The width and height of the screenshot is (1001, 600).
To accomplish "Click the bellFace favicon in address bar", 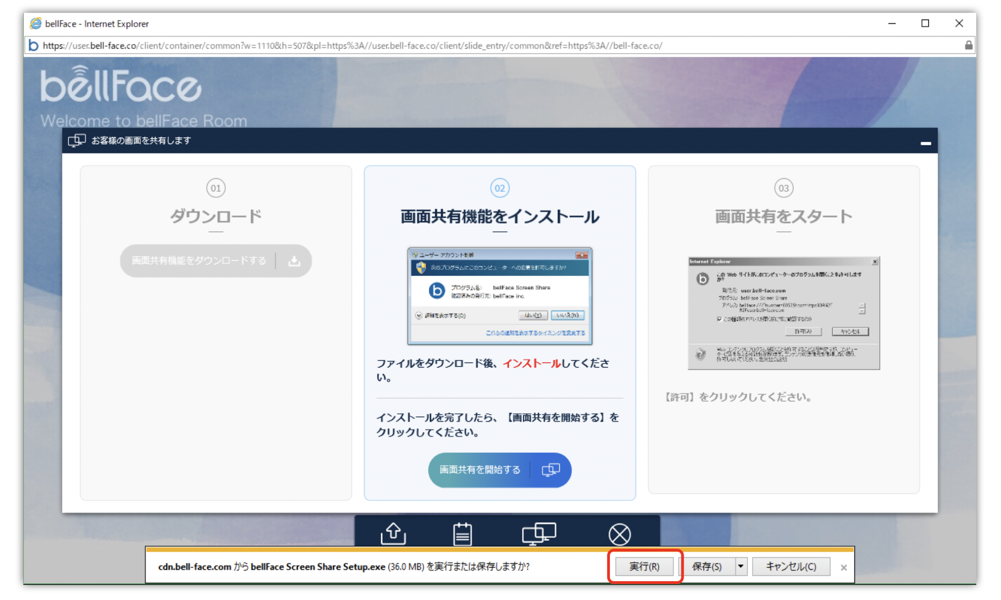I will coord(33,45).
